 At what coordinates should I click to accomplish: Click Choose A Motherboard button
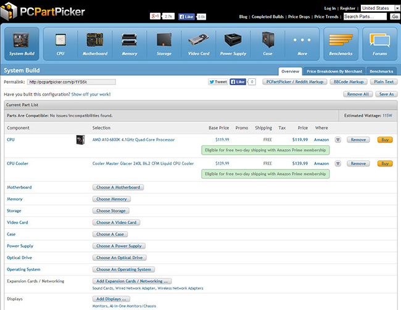118,187
